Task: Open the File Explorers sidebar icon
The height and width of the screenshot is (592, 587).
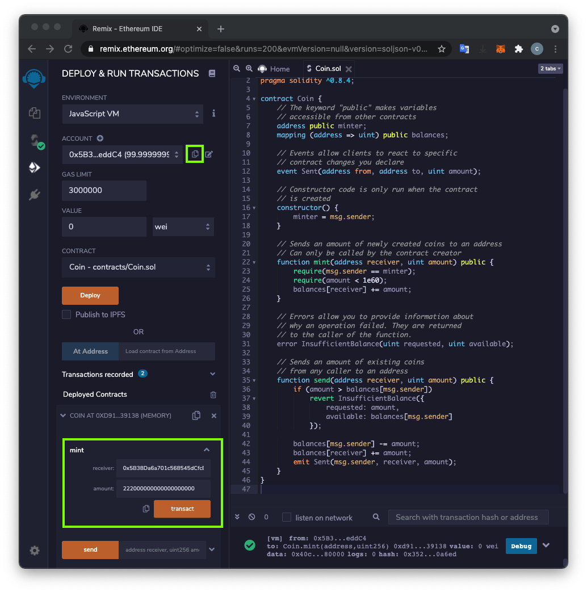Action: point(35,113)
